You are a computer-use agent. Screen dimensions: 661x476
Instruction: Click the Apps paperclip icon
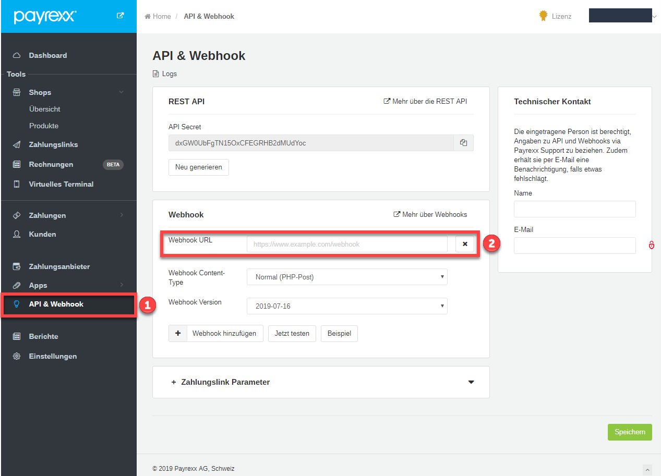click(17, 285)
